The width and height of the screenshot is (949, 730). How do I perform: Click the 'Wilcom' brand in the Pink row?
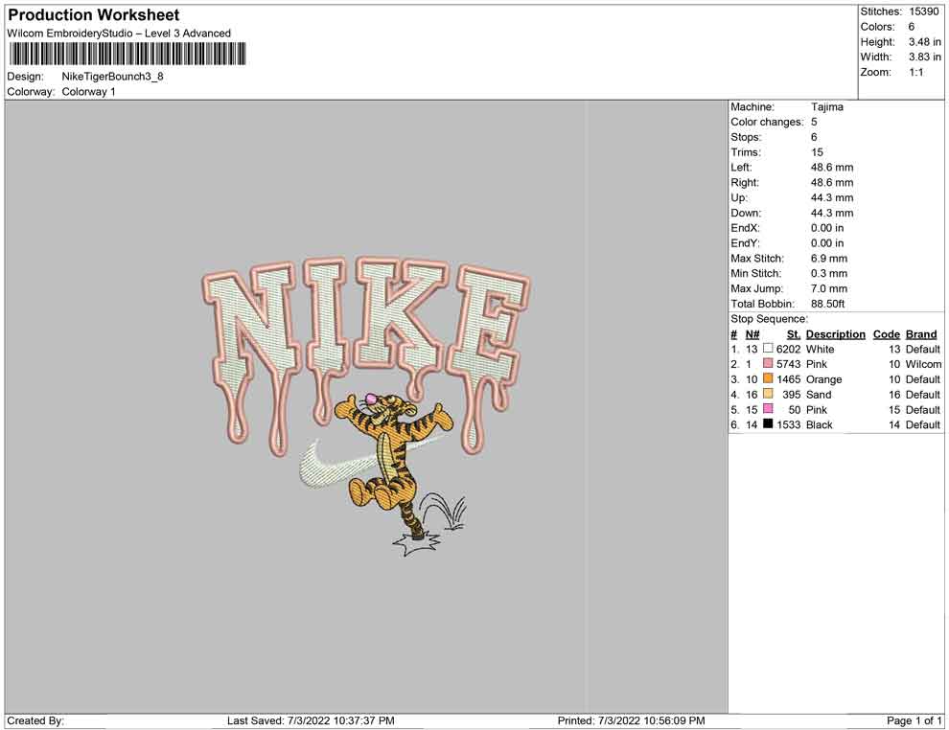(x=923, y=364)
